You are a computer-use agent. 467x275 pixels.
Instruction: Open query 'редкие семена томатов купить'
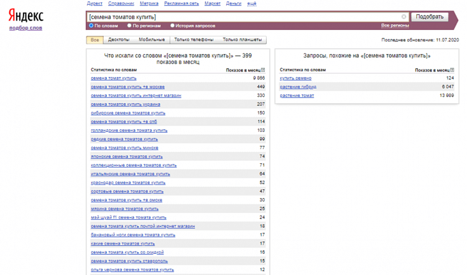click(124, 139)
